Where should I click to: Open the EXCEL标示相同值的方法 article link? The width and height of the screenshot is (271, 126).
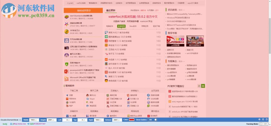[176, 21]
